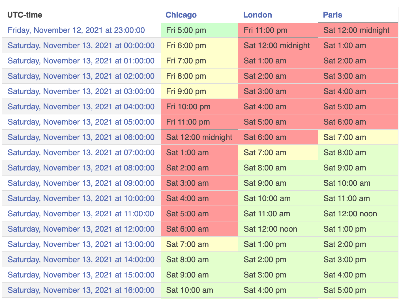Click the UTC-time column header
399x299 pixels.
(25, 15)
